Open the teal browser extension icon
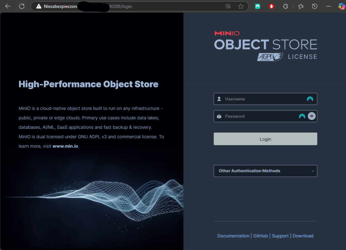 [257, 6]
